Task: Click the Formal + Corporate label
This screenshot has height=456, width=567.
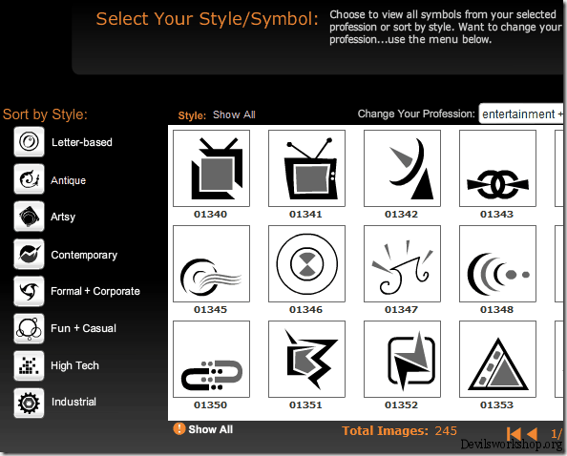Action: (x=95, y=291)
